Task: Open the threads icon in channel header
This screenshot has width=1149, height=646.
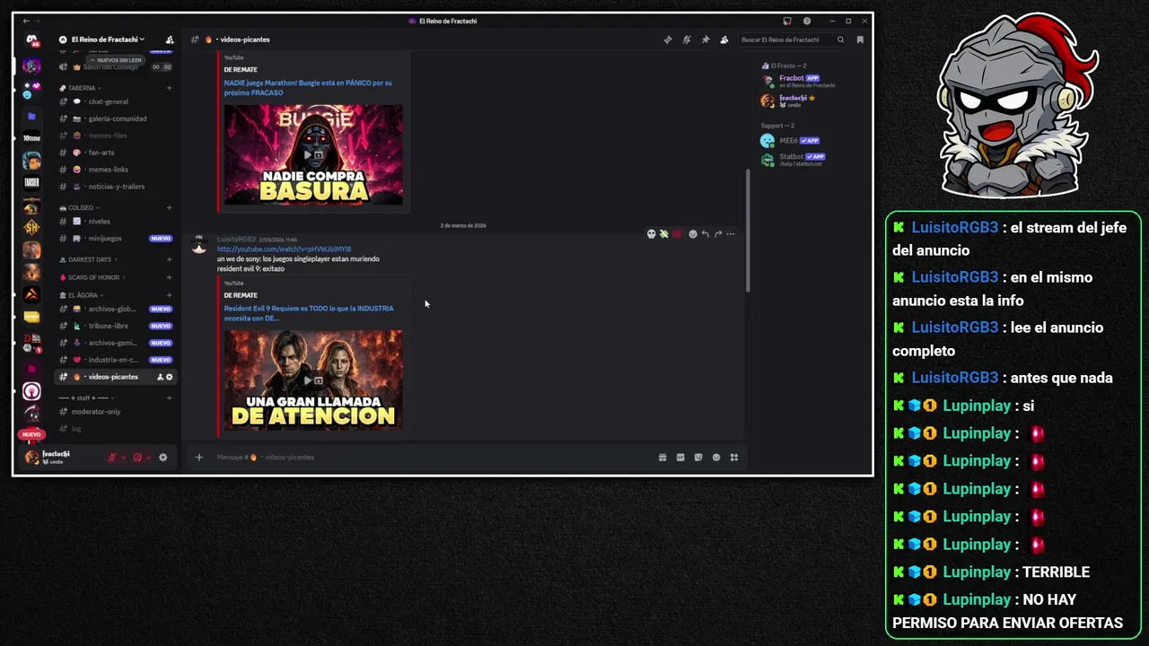Action: pyautogui.click(x=667, y=39)
